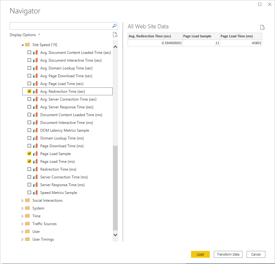The height and width of the screenshot is (264, 275).
Task: Click the Traffic Sources folder icon
Action: point(27,224)
